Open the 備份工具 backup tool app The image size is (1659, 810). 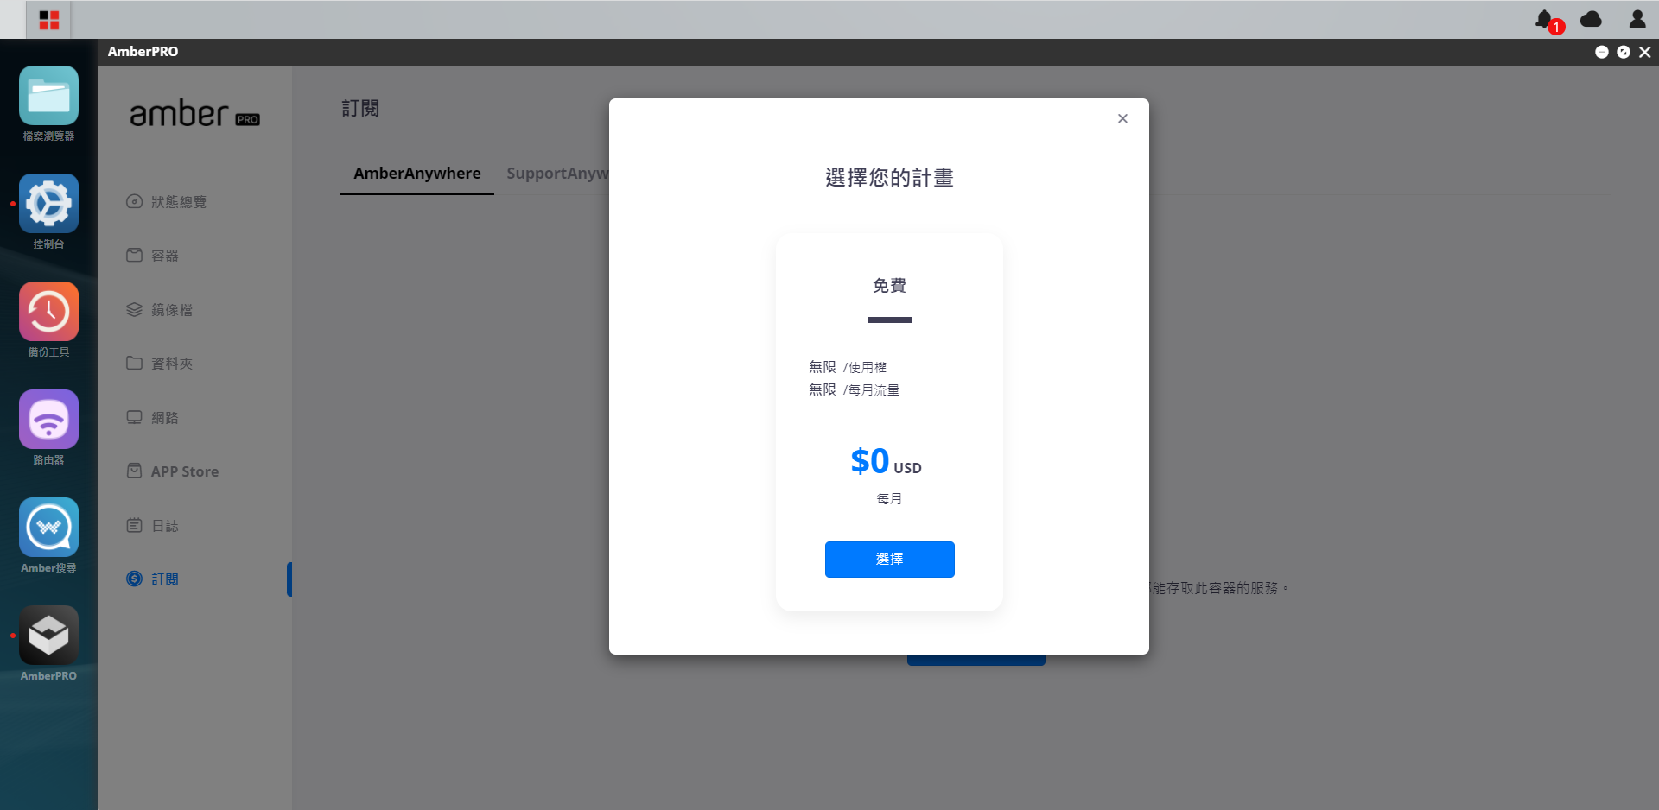[48, 312]
